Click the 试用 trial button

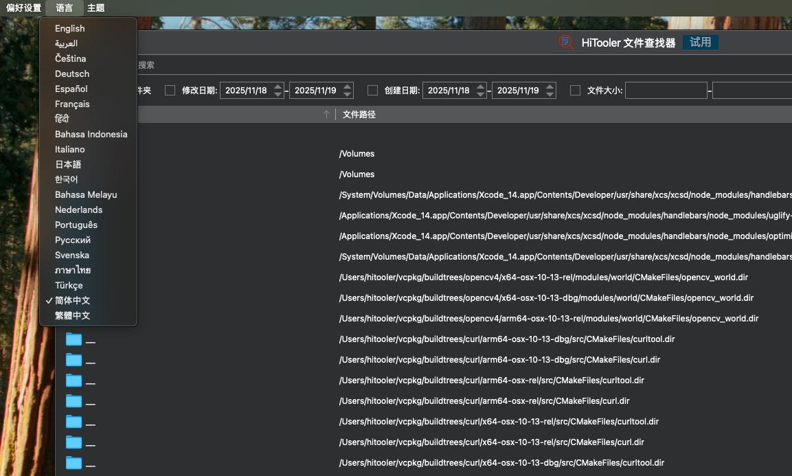coord(700,43)
